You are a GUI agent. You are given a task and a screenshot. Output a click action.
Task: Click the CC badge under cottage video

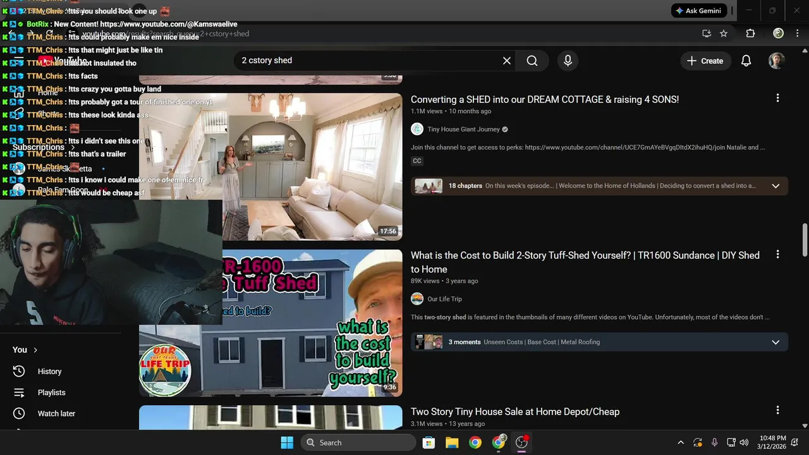tap(417, 161)
